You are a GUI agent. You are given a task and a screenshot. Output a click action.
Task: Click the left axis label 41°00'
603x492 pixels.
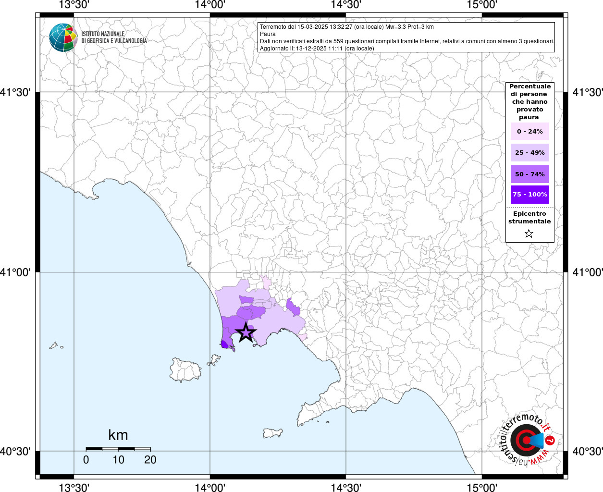pos(15,272)
